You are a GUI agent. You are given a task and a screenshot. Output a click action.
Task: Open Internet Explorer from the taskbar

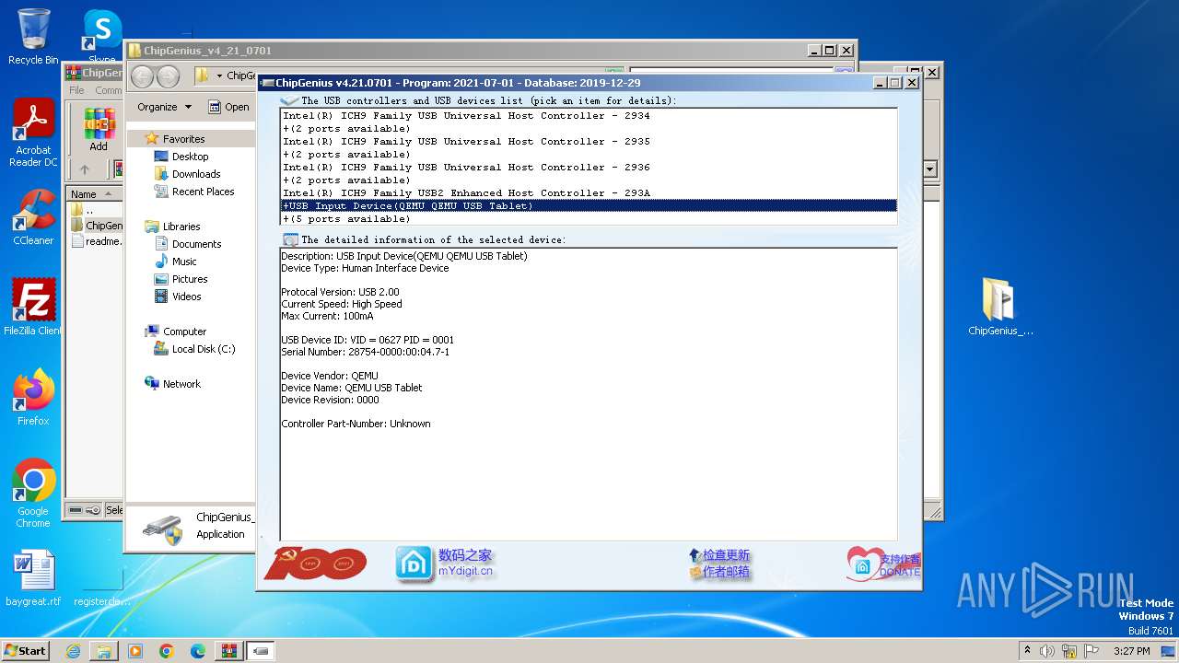coord(73,651)
